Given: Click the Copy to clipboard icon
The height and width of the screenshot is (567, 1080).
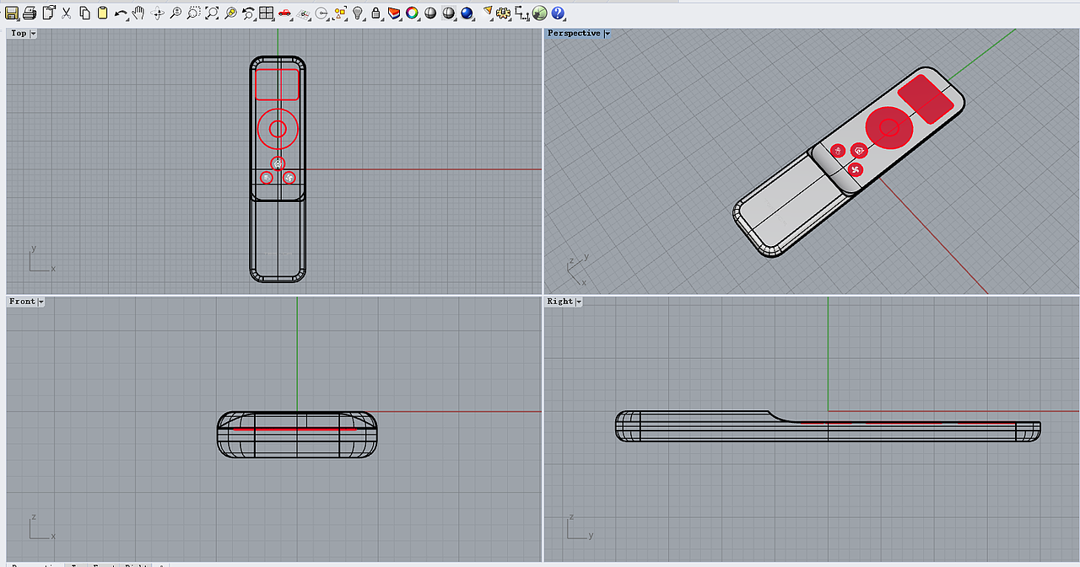Looking at the screenshot, I should (85, 13).
